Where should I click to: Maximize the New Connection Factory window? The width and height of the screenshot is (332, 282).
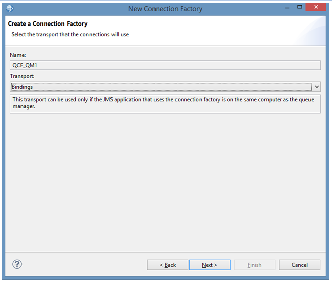[300, 7]
